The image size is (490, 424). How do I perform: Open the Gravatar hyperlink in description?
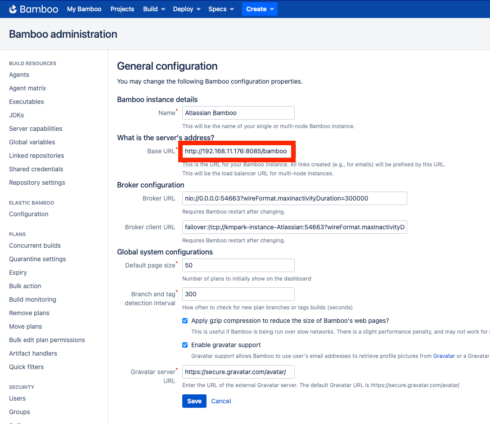click(444, 356)
